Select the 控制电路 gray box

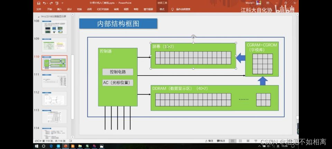point(118,72)
